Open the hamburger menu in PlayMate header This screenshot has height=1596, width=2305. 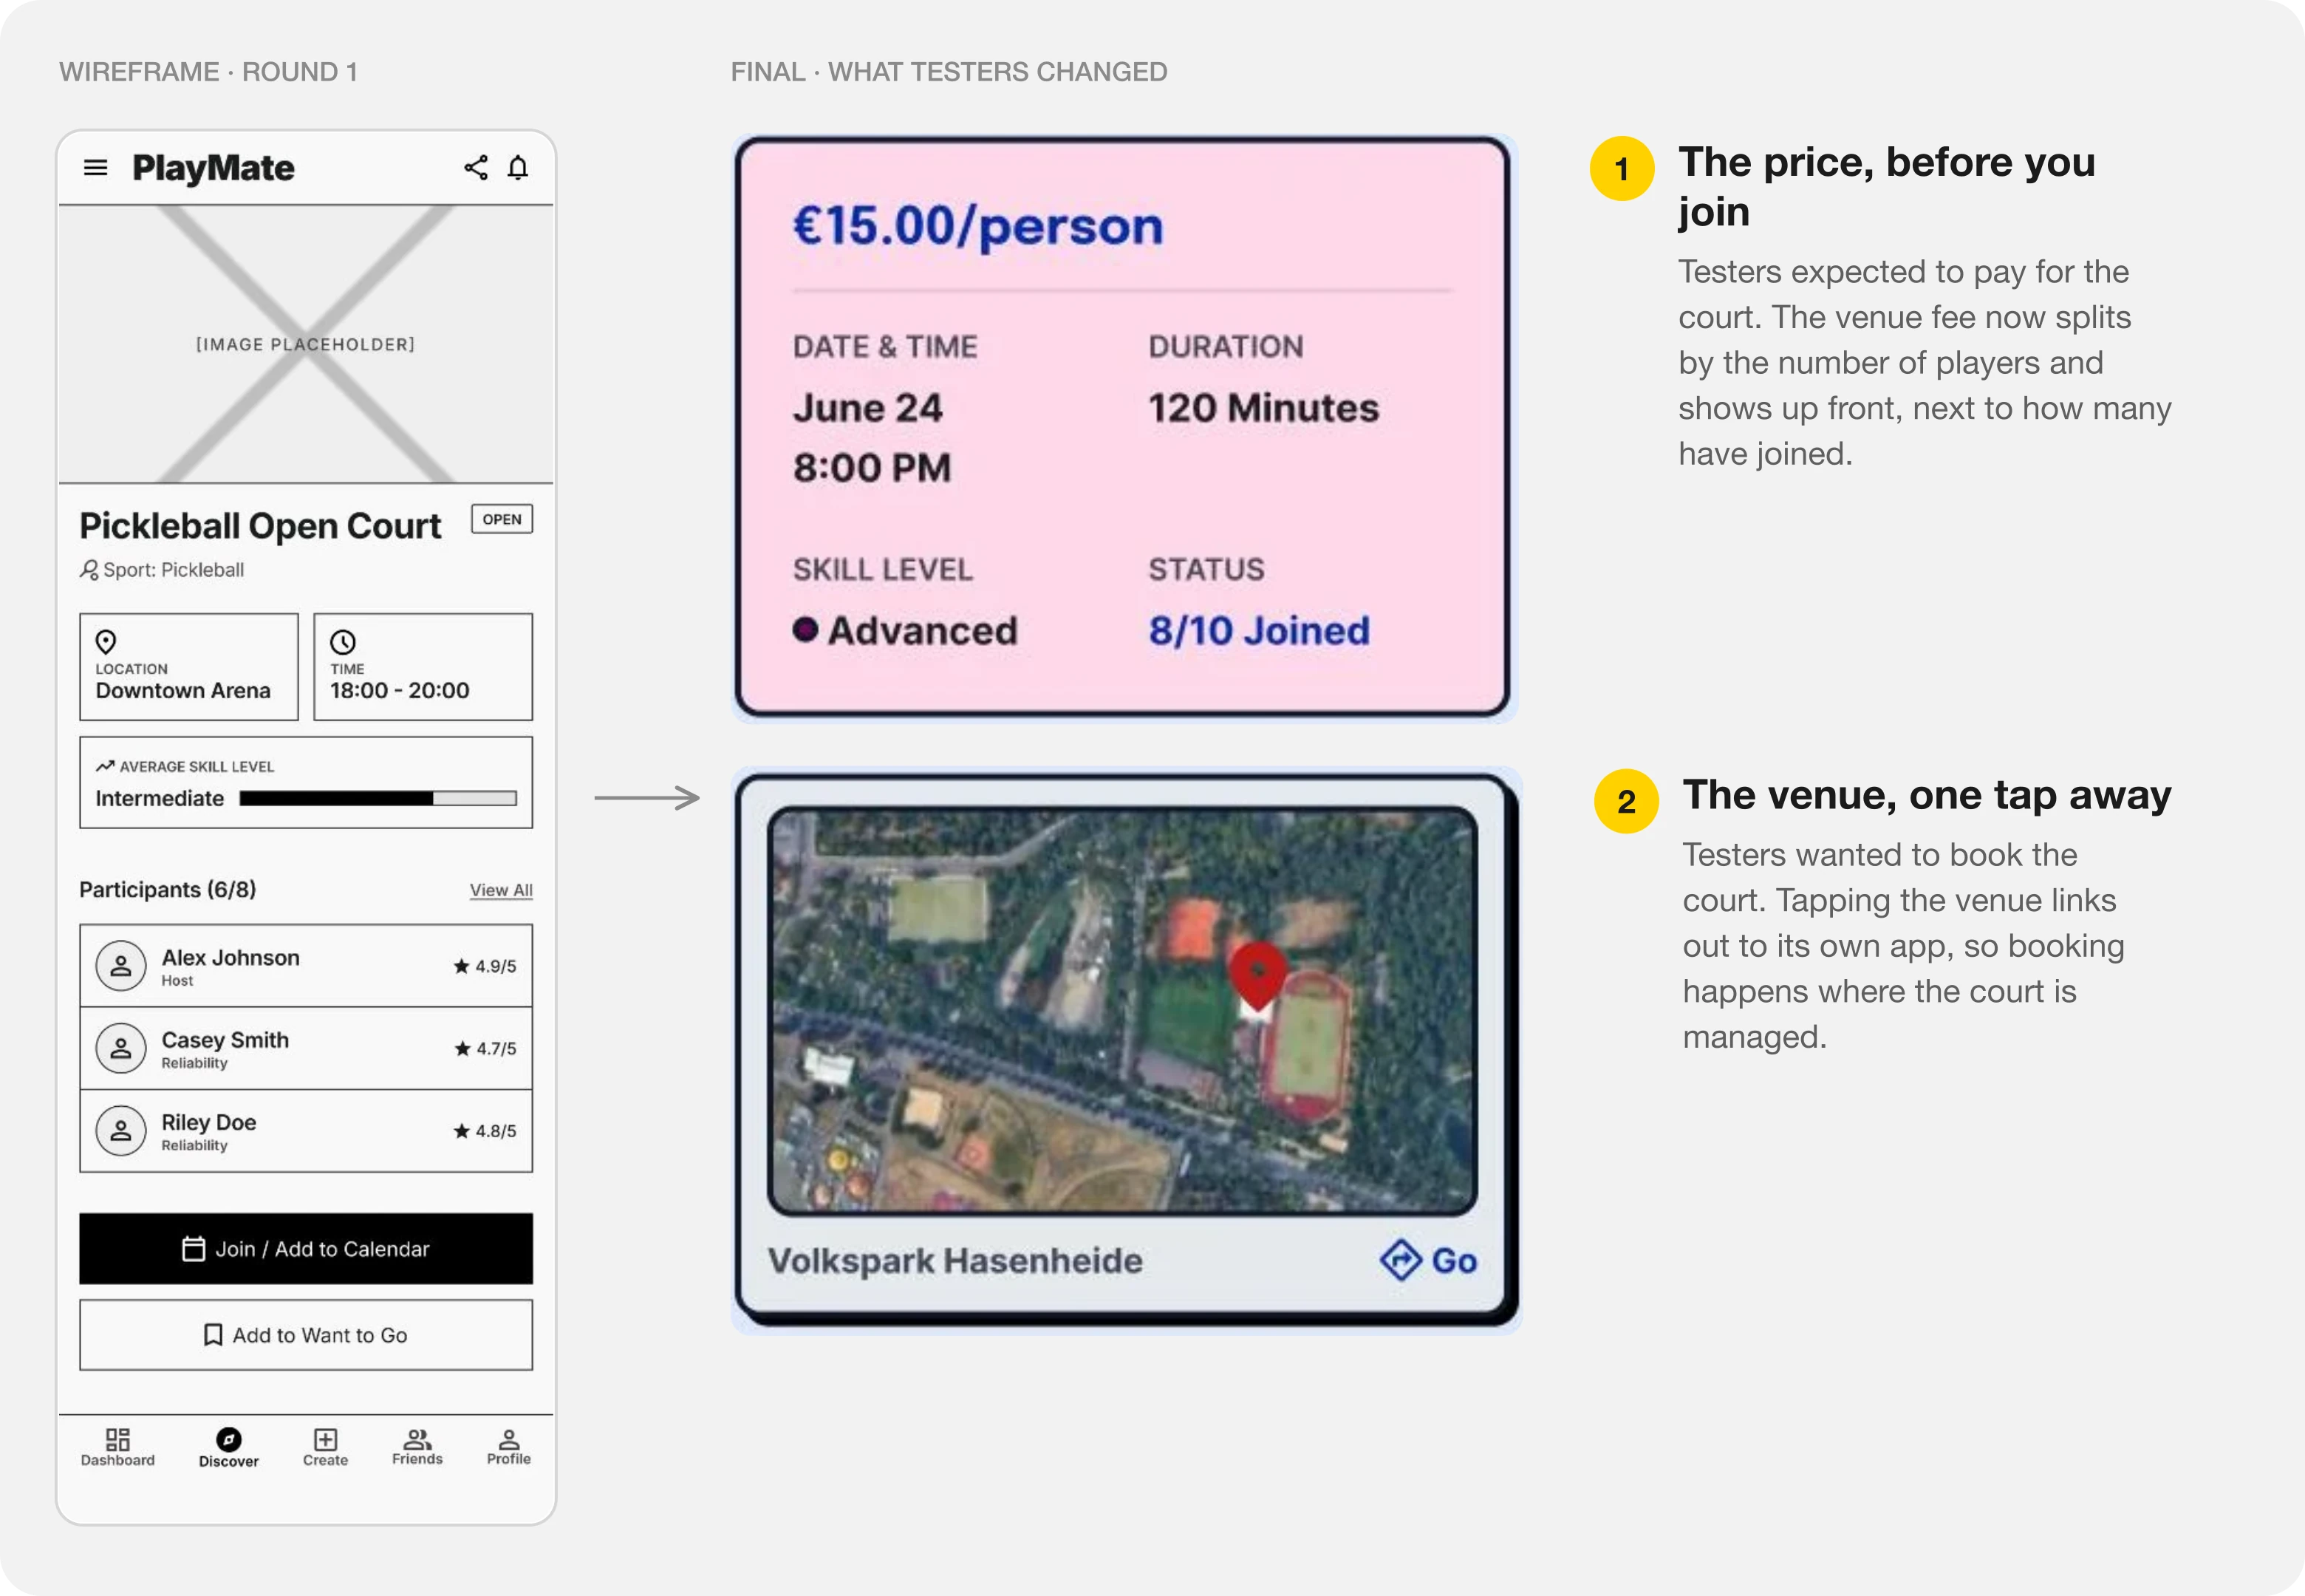pyautogui.click(x=95, y=167)
